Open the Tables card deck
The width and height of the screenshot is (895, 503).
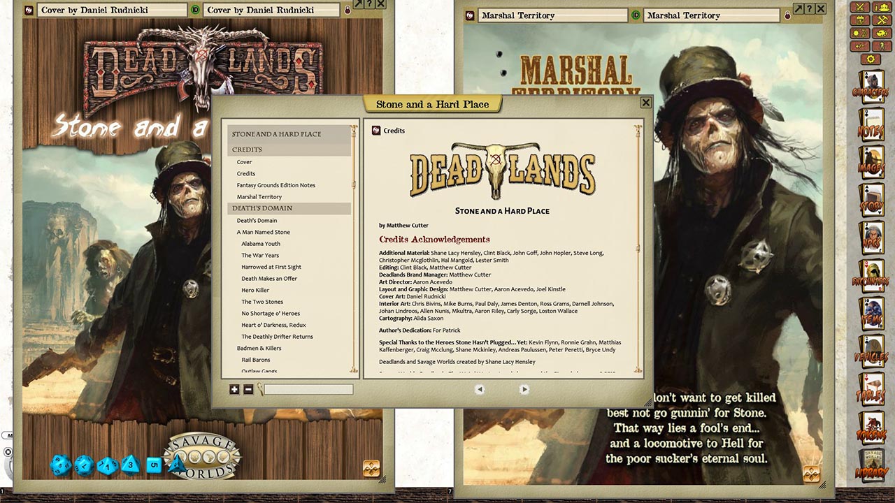coord(871,391)
